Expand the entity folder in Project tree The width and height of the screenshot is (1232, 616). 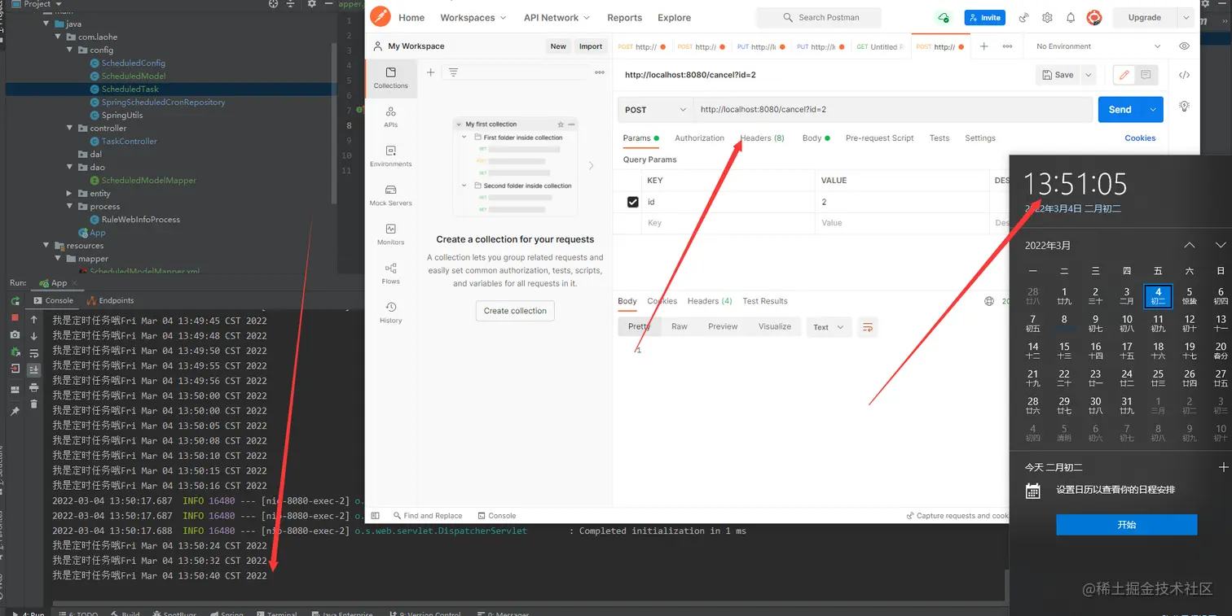(x=70, y=194)
